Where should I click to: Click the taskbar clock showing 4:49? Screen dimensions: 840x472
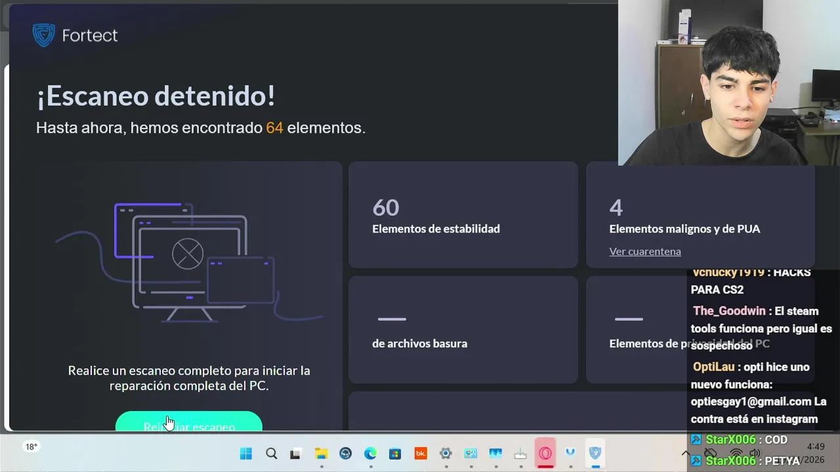(816, 446)
